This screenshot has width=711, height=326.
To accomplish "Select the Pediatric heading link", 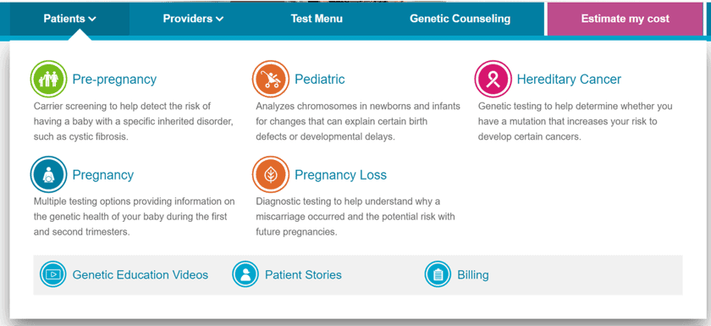I will pyautogui.click(x=320, y=80).
